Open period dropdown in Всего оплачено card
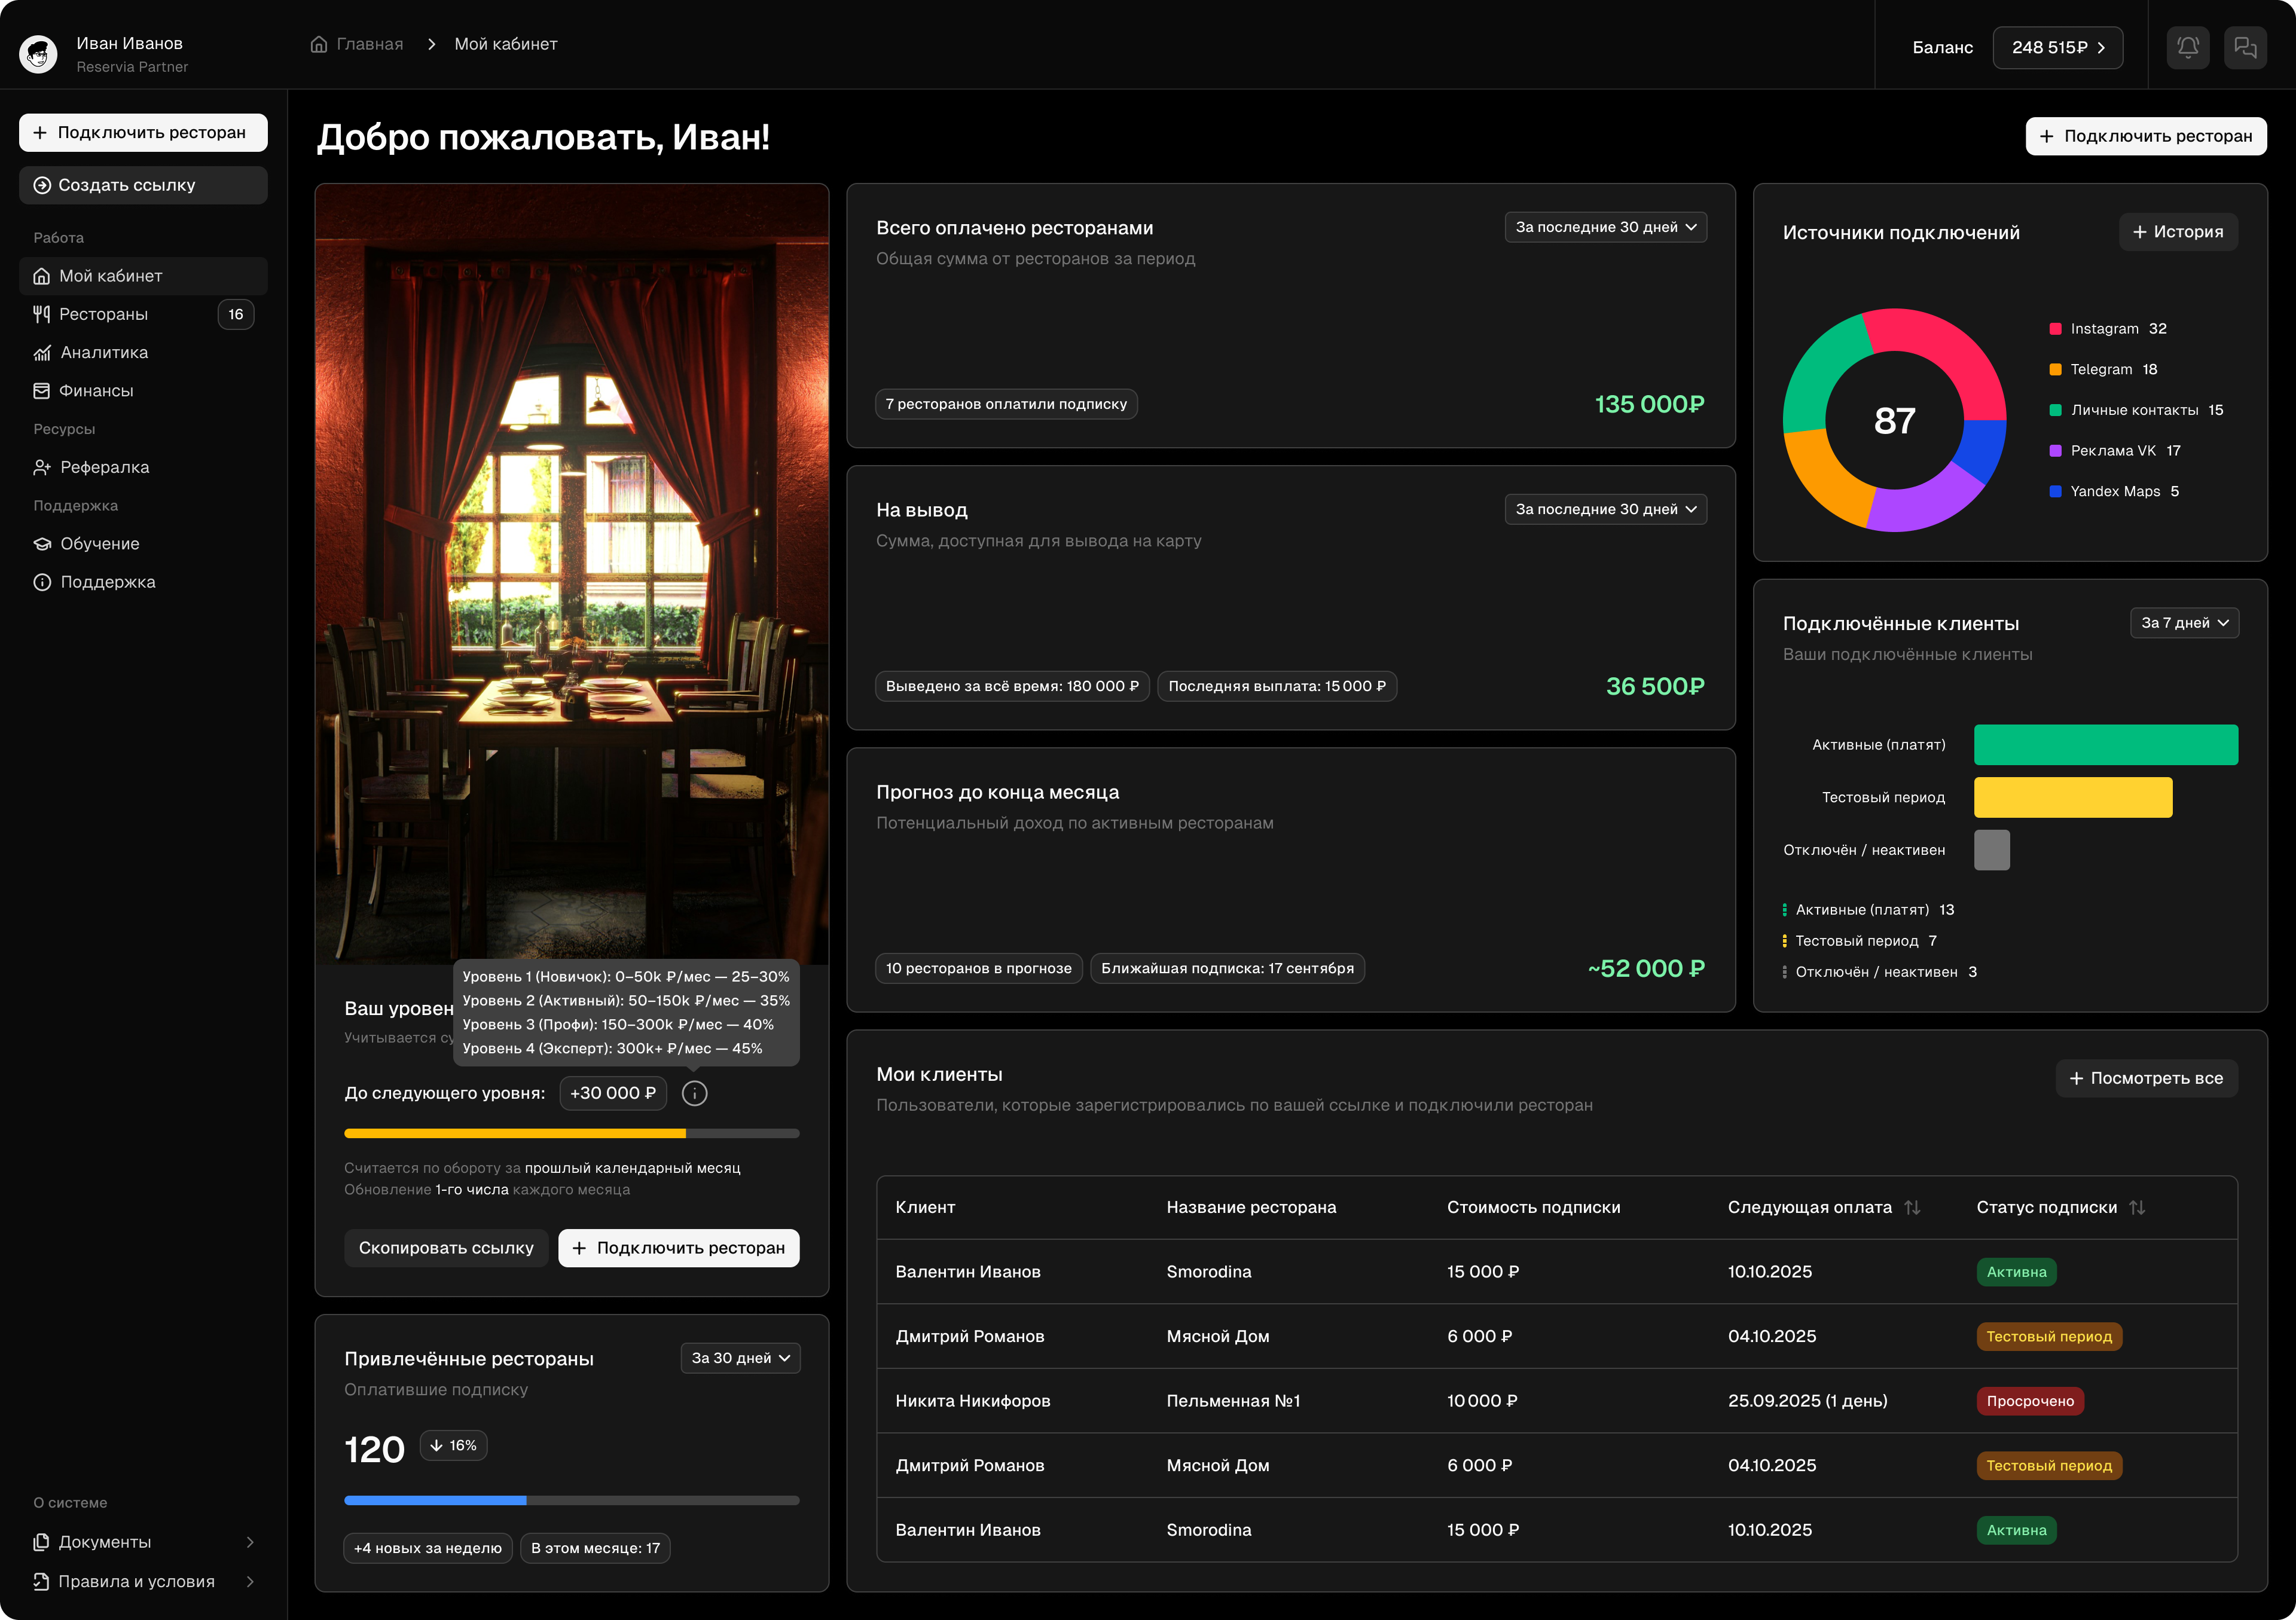This screenshot has width=2296, height=1620. [1605, 227]
